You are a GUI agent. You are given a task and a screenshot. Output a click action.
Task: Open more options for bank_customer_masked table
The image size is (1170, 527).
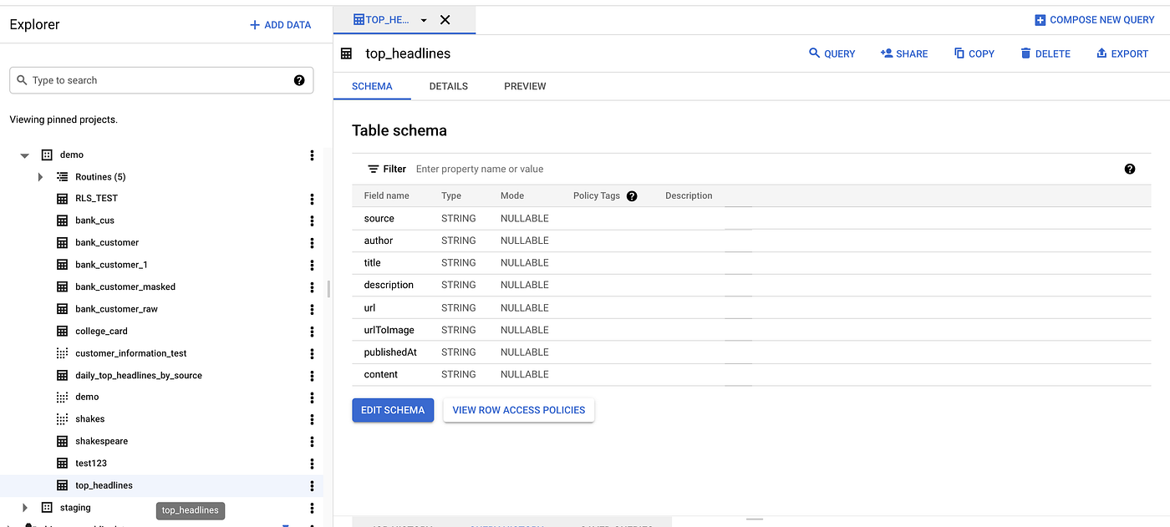click(312, 287)
